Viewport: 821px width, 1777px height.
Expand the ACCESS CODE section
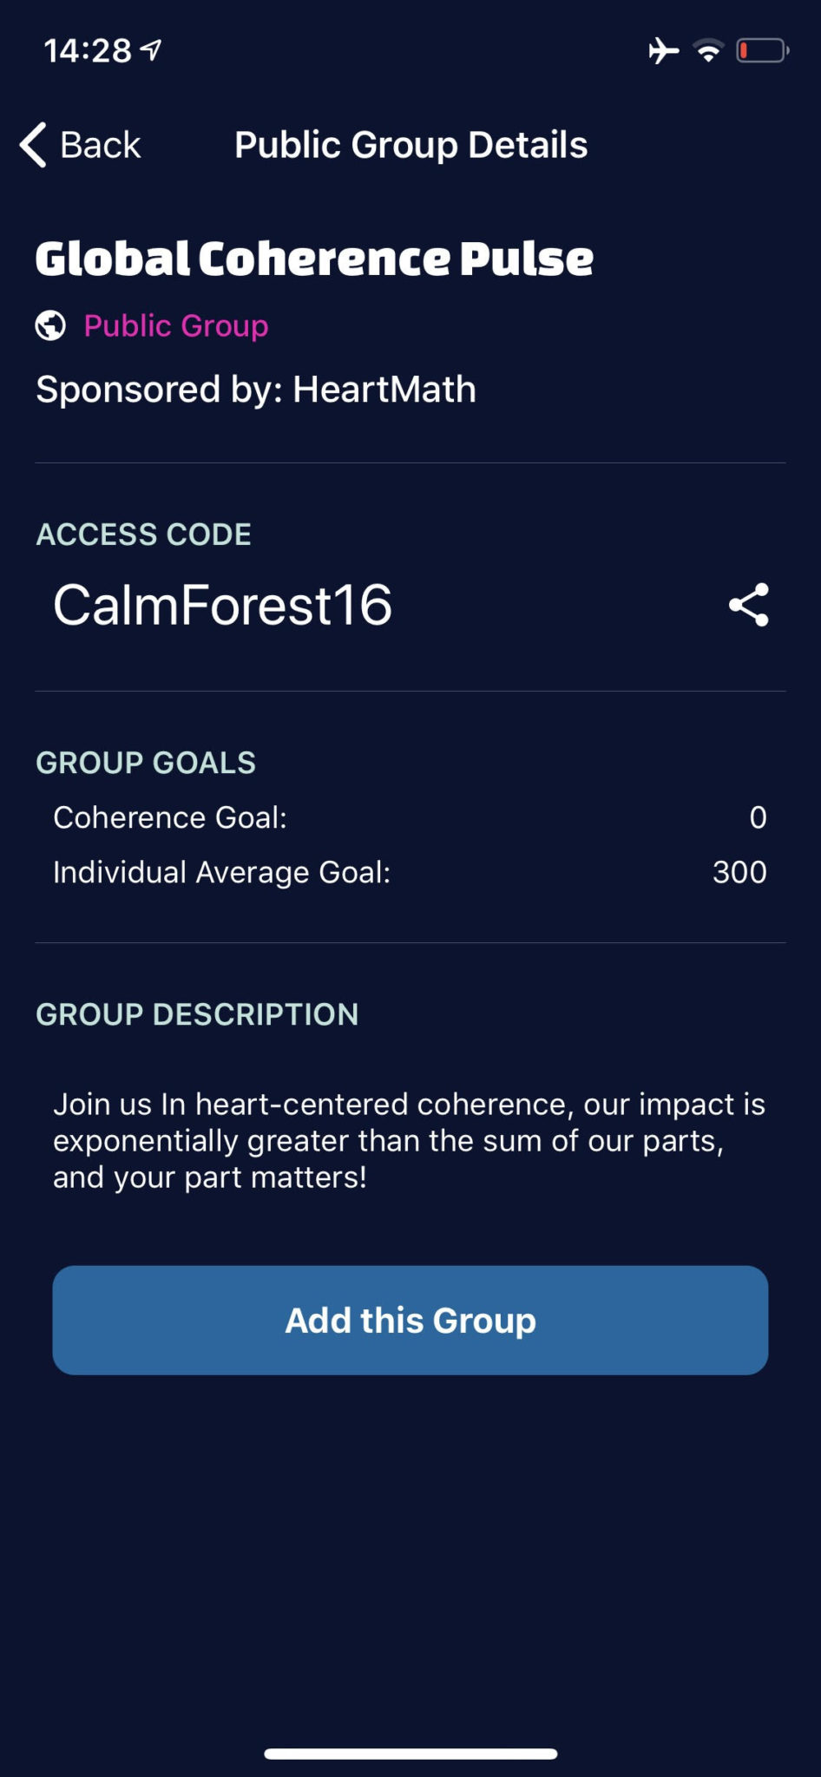[144, 534]
